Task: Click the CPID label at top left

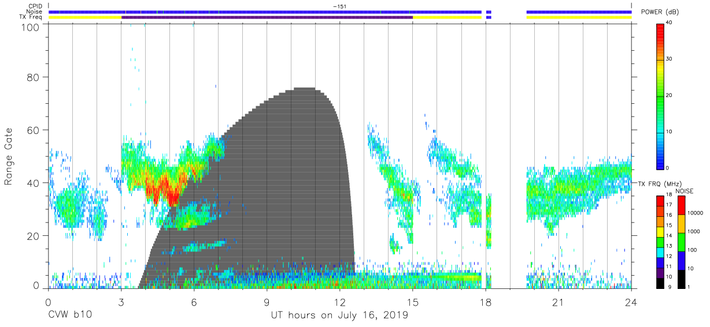Action: point(35,6)
